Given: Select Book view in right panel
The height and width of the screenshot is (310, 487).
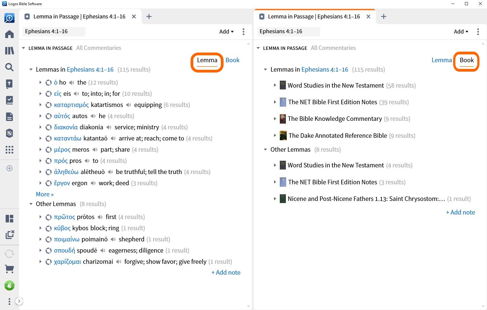Looking at the screenshot, I should coord(467,60).
